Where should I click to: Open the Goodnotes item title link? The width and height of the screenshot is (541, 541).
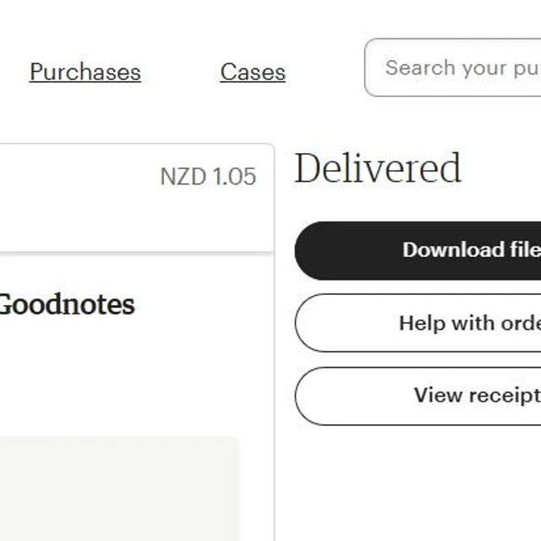[x=68, y=304]
